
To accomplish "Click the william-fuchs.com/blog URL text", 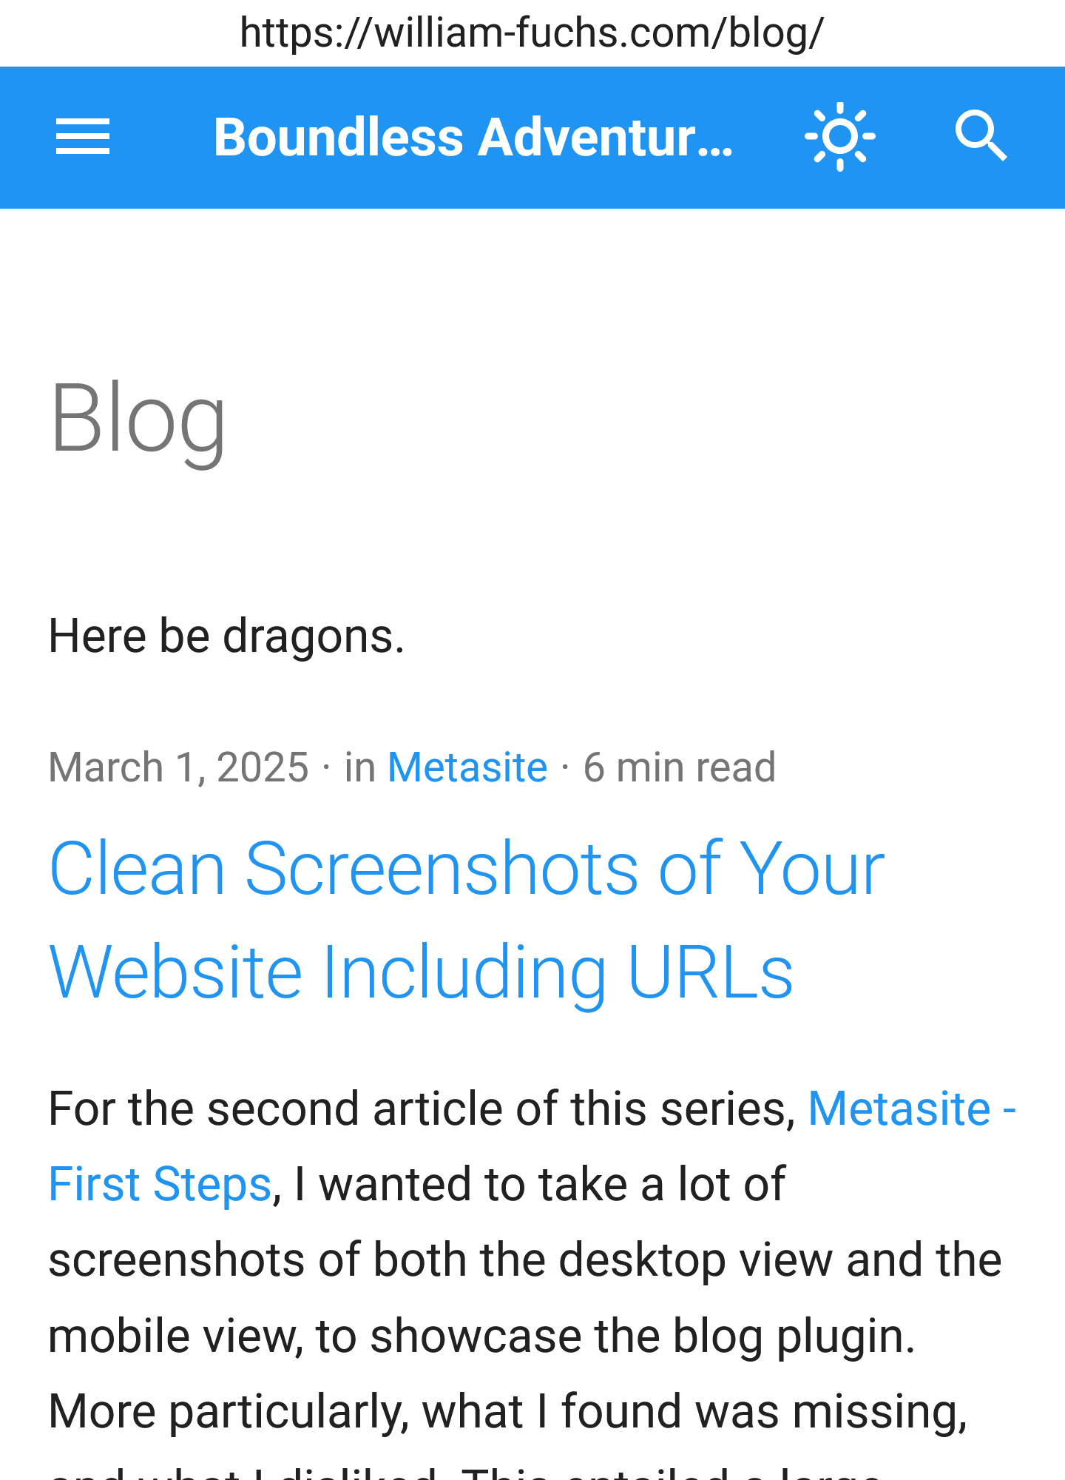I will point(532,33).
